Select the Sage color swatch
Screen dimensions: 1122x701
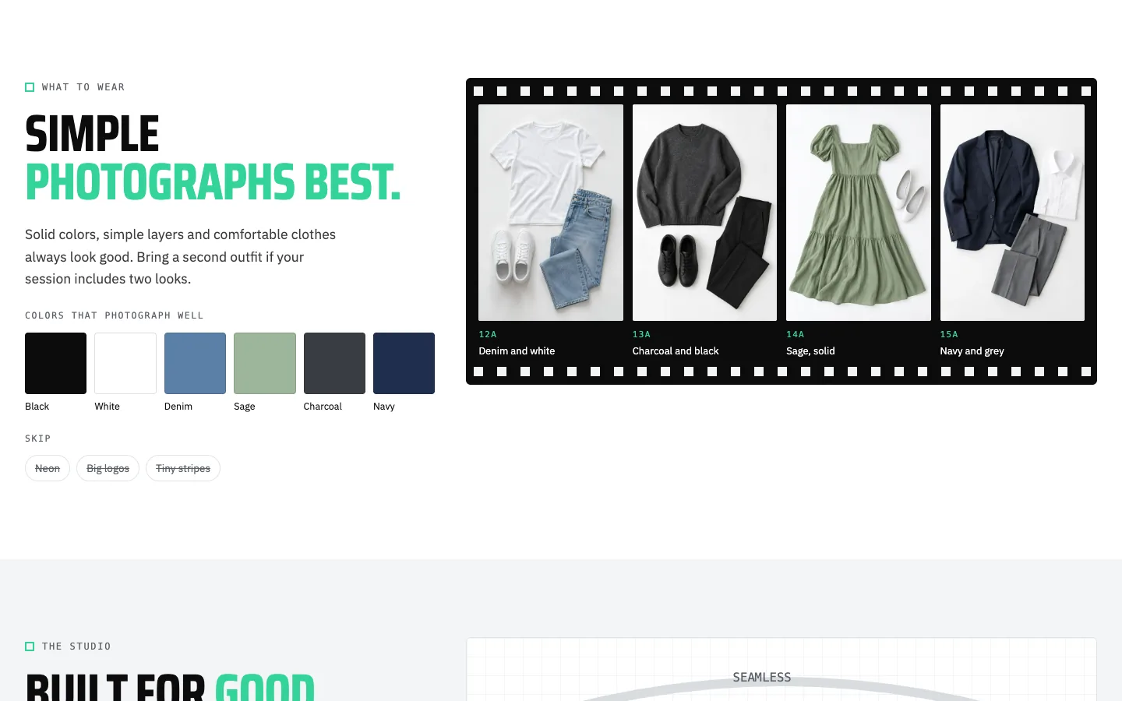click(x=265, y=363)
